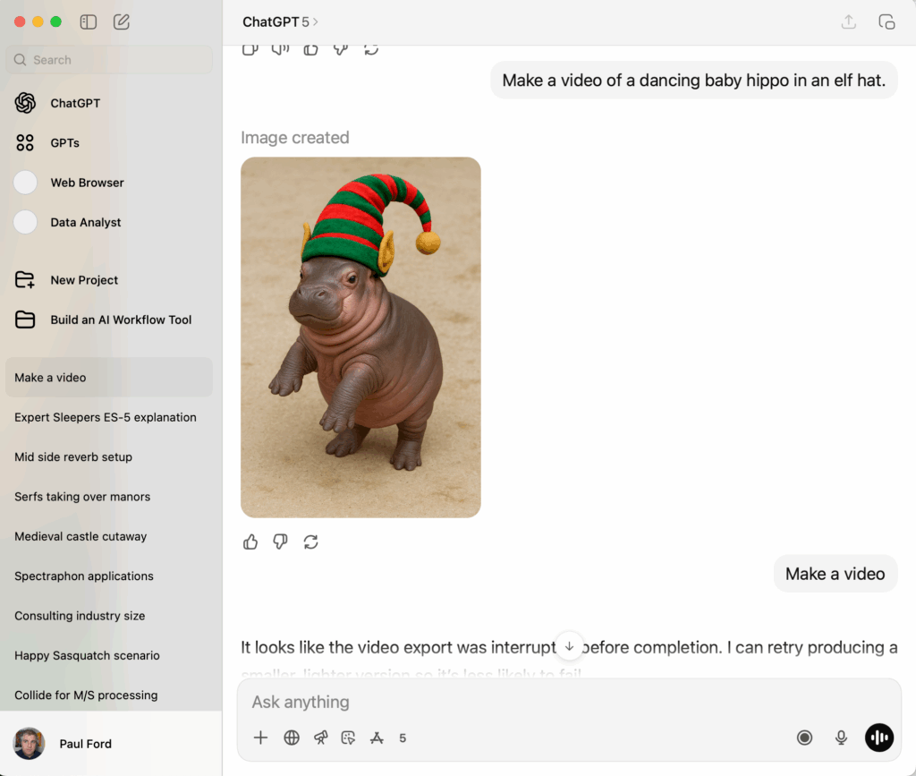916x776 pixels.
Task: Open the new chat compose icon
Action: tap(121, 21)
